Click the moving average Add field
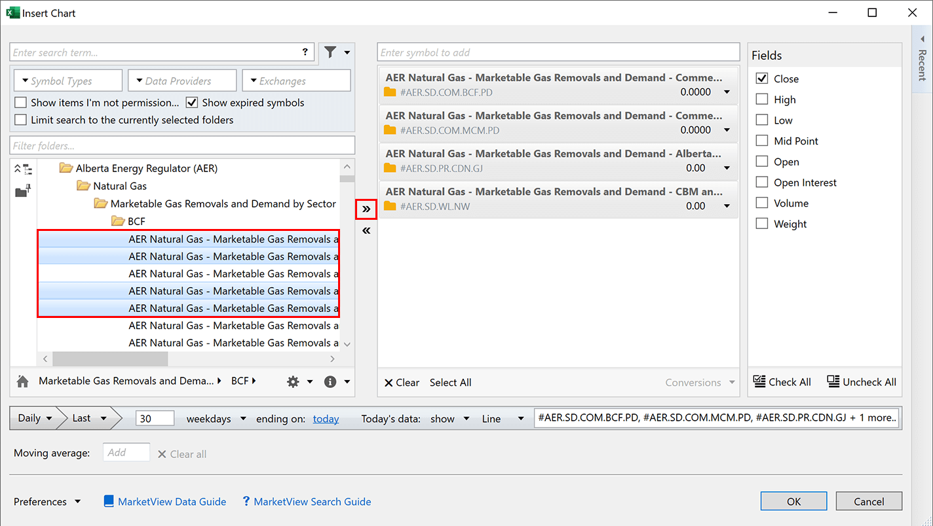933x526 pixels. pyautogui.click(x=126, y=453)
